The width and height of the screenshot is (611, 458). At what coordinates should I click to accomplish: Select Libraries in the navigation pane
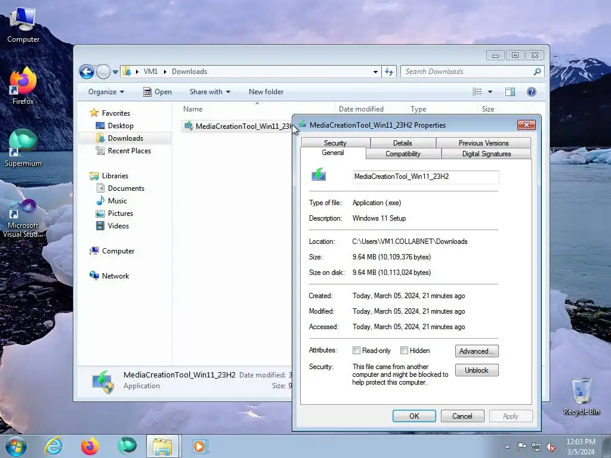point(115,176)
